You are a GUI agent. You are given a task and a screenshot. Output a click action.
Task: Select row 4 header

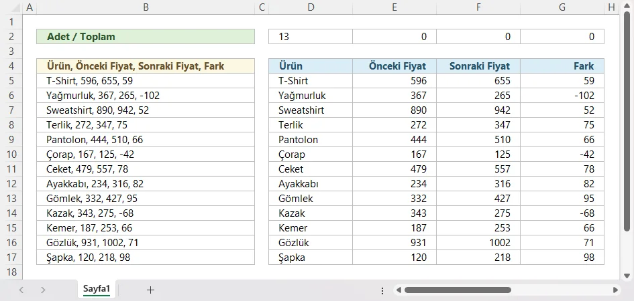coord(11,66)
